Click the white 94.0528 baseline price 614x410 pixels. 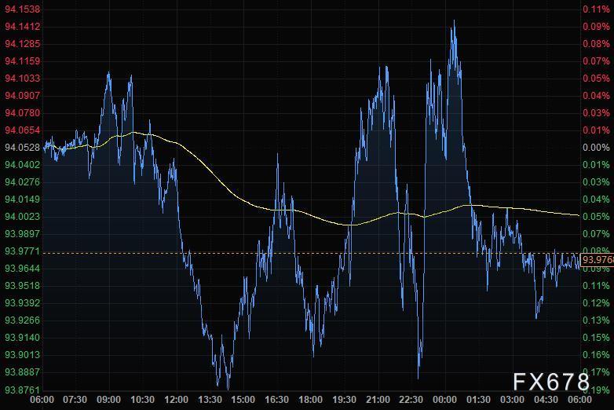[x=22, y=147]
